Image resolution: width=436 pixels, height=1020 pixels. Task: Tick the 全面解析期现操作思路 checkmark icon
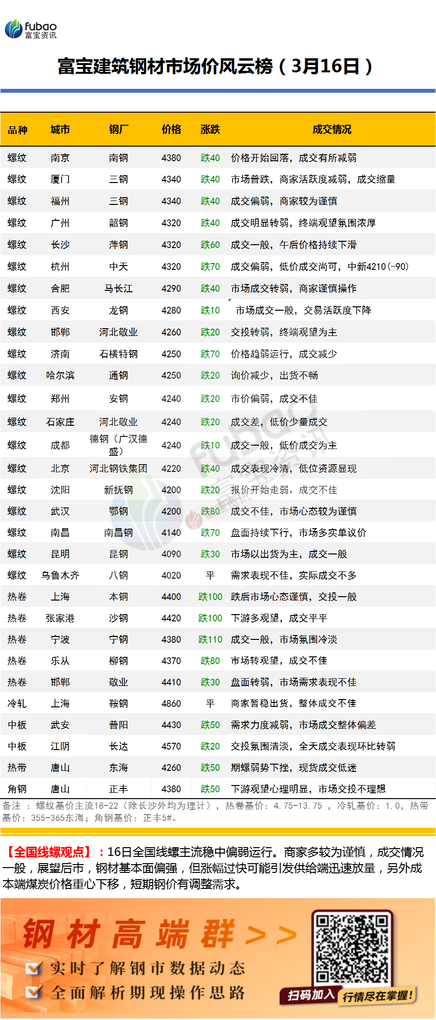point(34,992)
